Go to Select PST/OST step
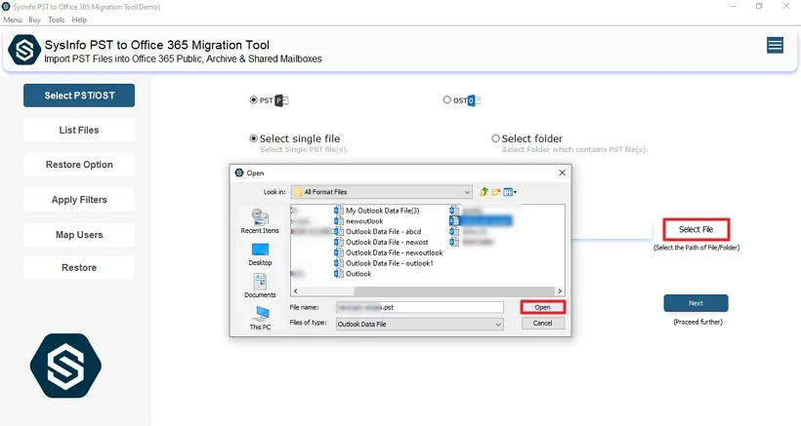This screenshot has height=426, width=801. [79, 96]
